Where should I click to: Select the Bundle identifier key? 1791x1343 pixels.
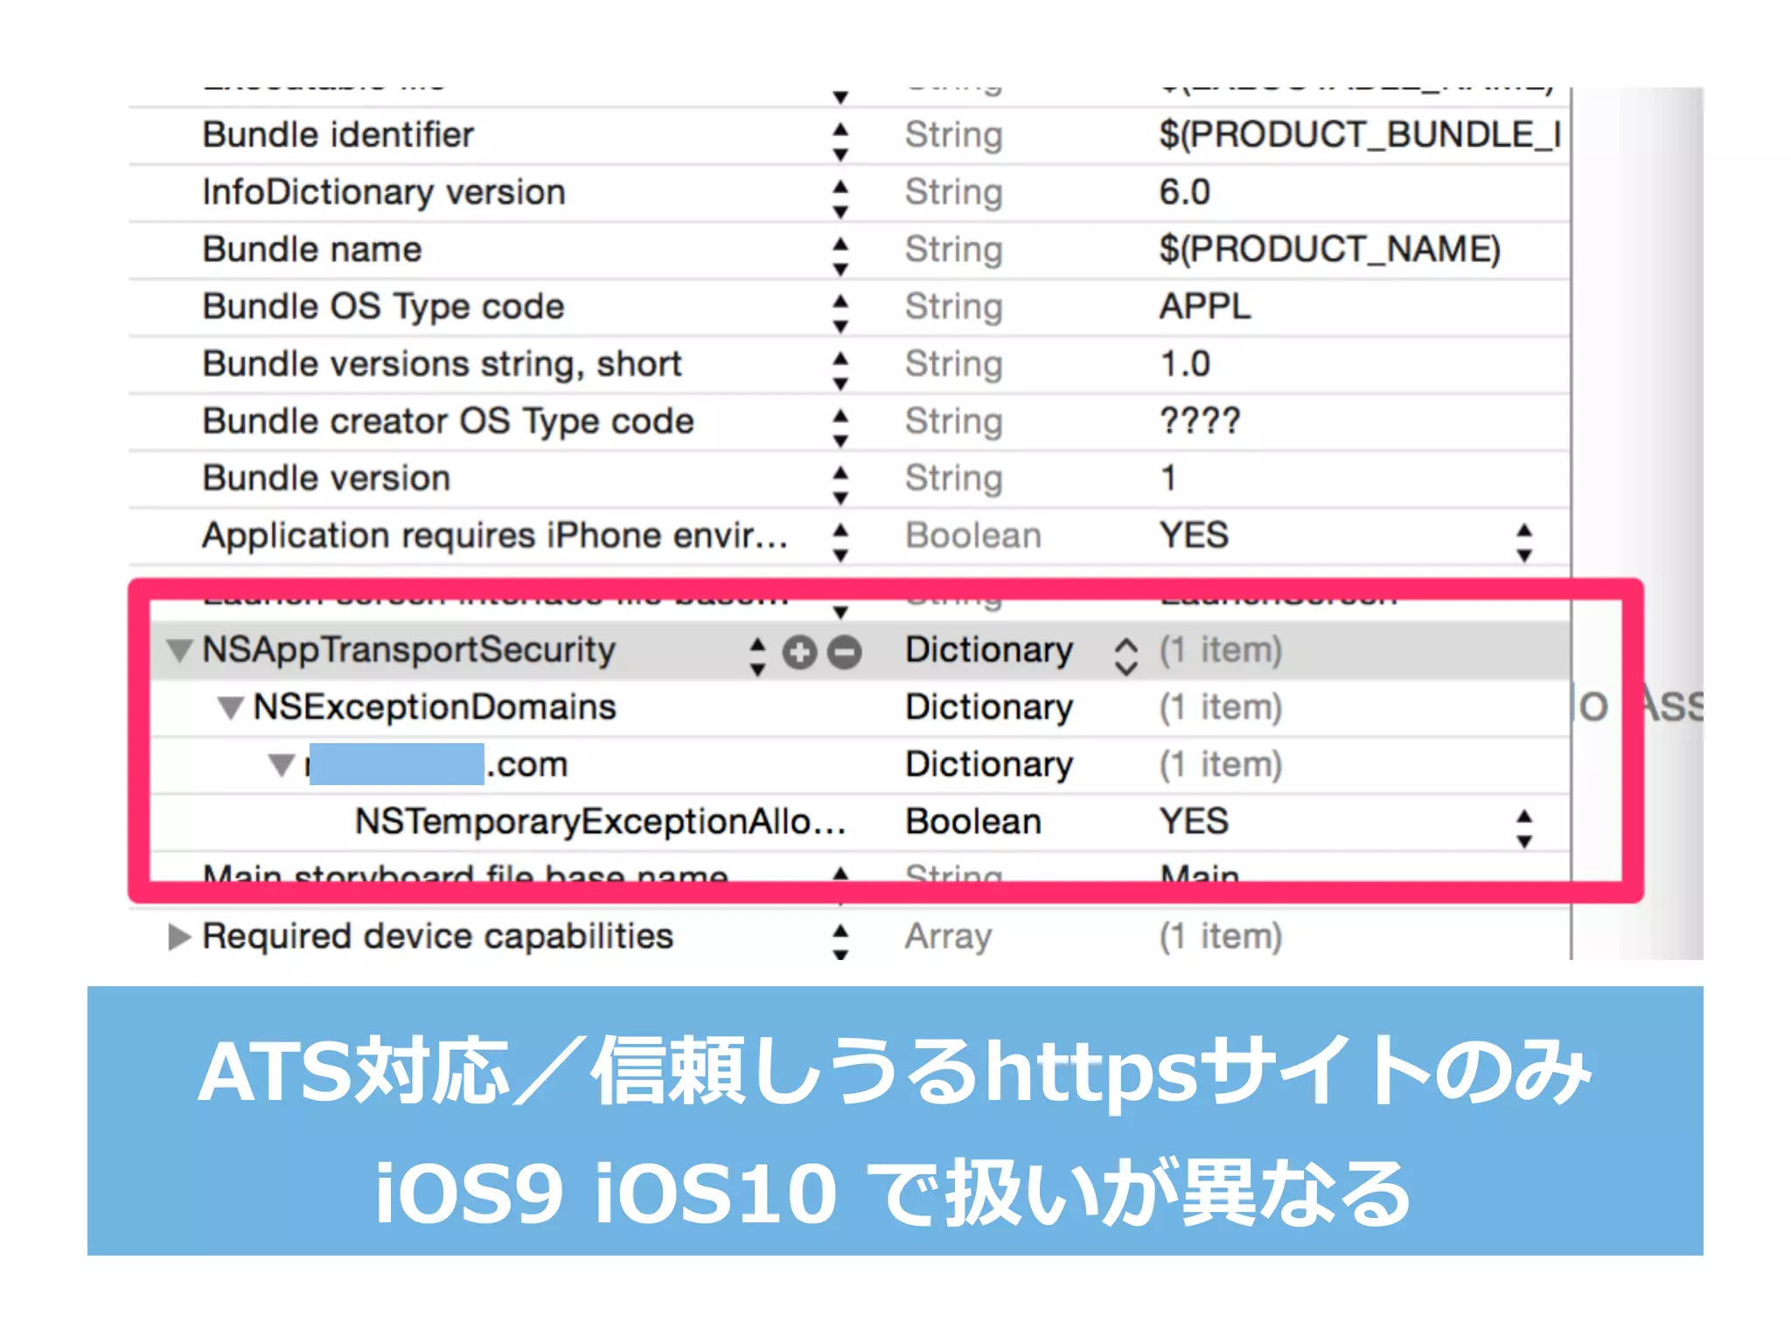[338, 135]
